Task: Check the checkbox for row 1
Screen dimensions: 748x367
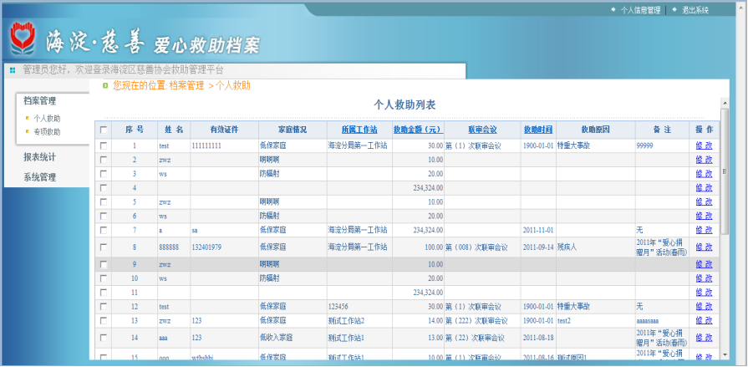Action: pos(104,145)
